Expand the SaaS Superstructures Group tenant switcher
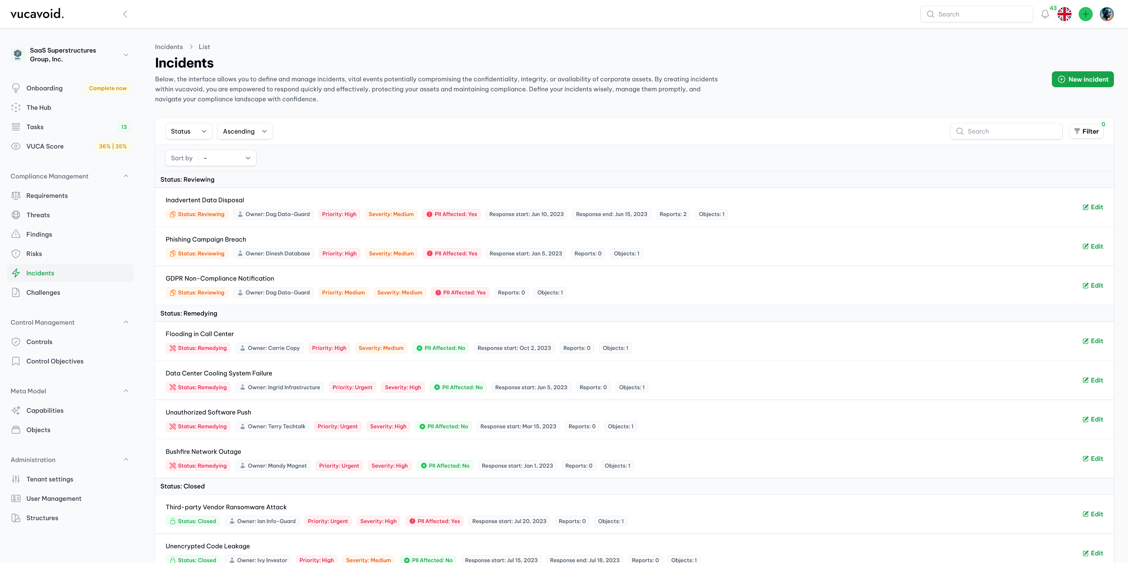The height and width of the screenshot is (563, 1128). (x=126, y=55)
